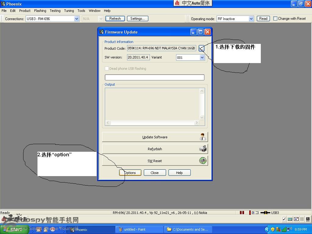Toggle Dead phone USB flashing checkbox

107,69
